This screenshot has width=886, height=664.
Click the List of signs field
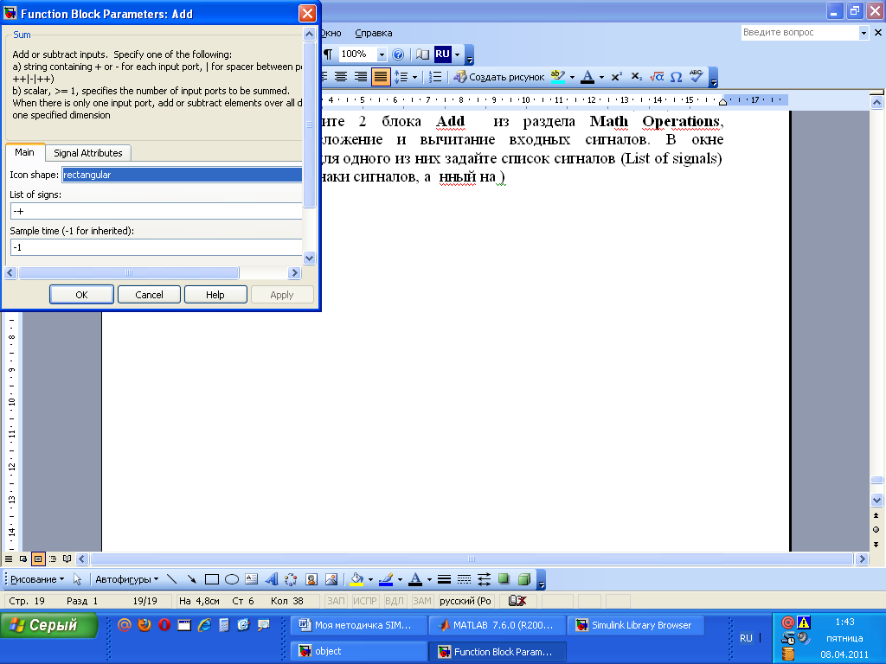156,211
